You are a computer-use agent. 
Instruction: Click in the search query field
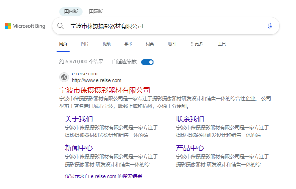166,26
